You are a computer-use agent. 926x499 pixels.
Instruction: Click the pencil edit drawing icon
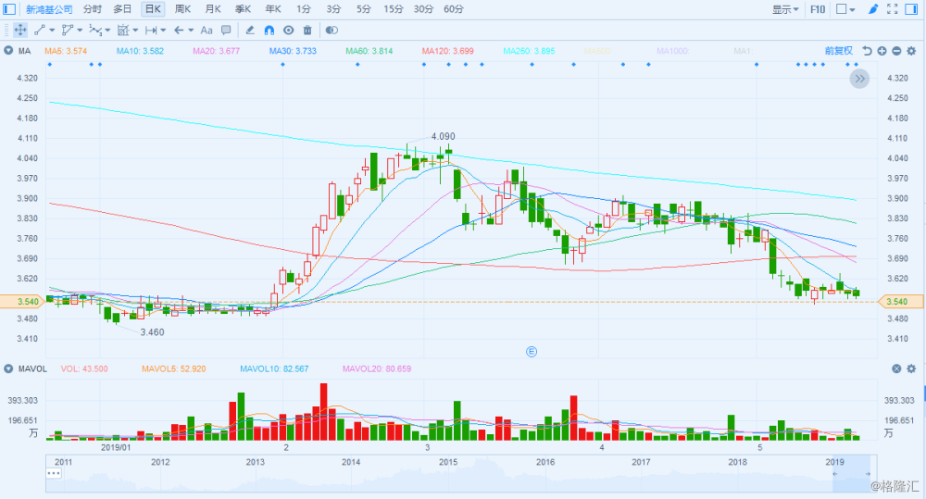[x=250, y=31]
